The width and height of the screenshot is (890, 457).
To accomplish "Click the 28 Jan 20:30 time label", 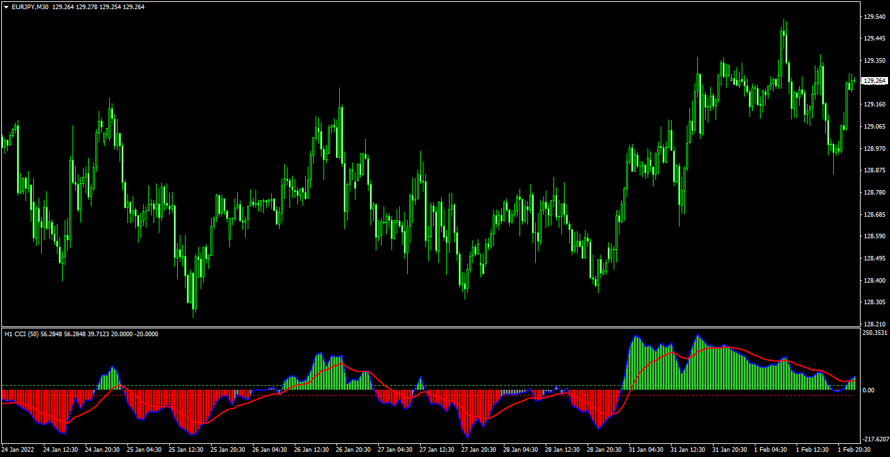I will (604, 450).
